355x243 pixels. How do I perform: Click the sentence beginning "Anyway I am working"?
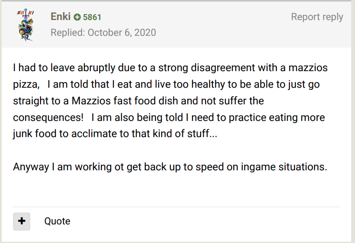click(170, 166)
